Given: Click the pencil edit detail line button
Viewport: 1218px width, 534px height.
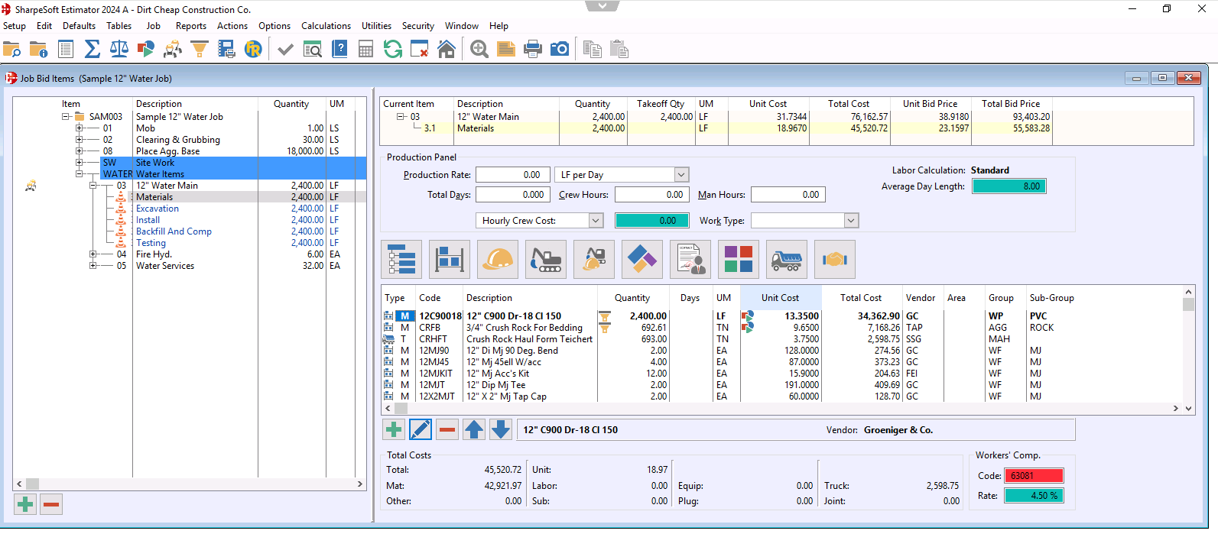Looking at the screenshot, I should [421, 429].
